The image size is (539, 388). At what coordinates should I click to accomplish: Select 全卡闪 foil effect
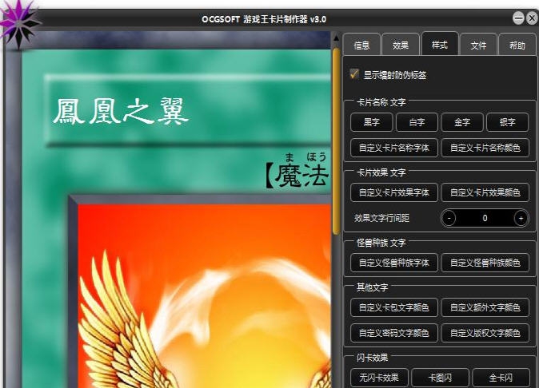click(501, 378)
